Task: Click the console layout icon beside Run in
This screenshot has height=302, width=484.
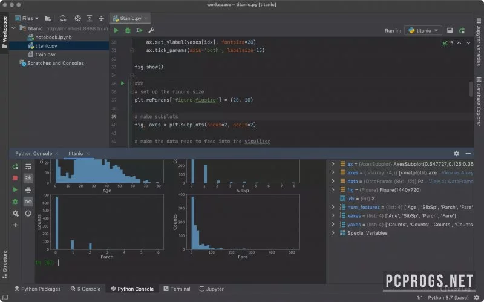Action: [x=450, y=30]
